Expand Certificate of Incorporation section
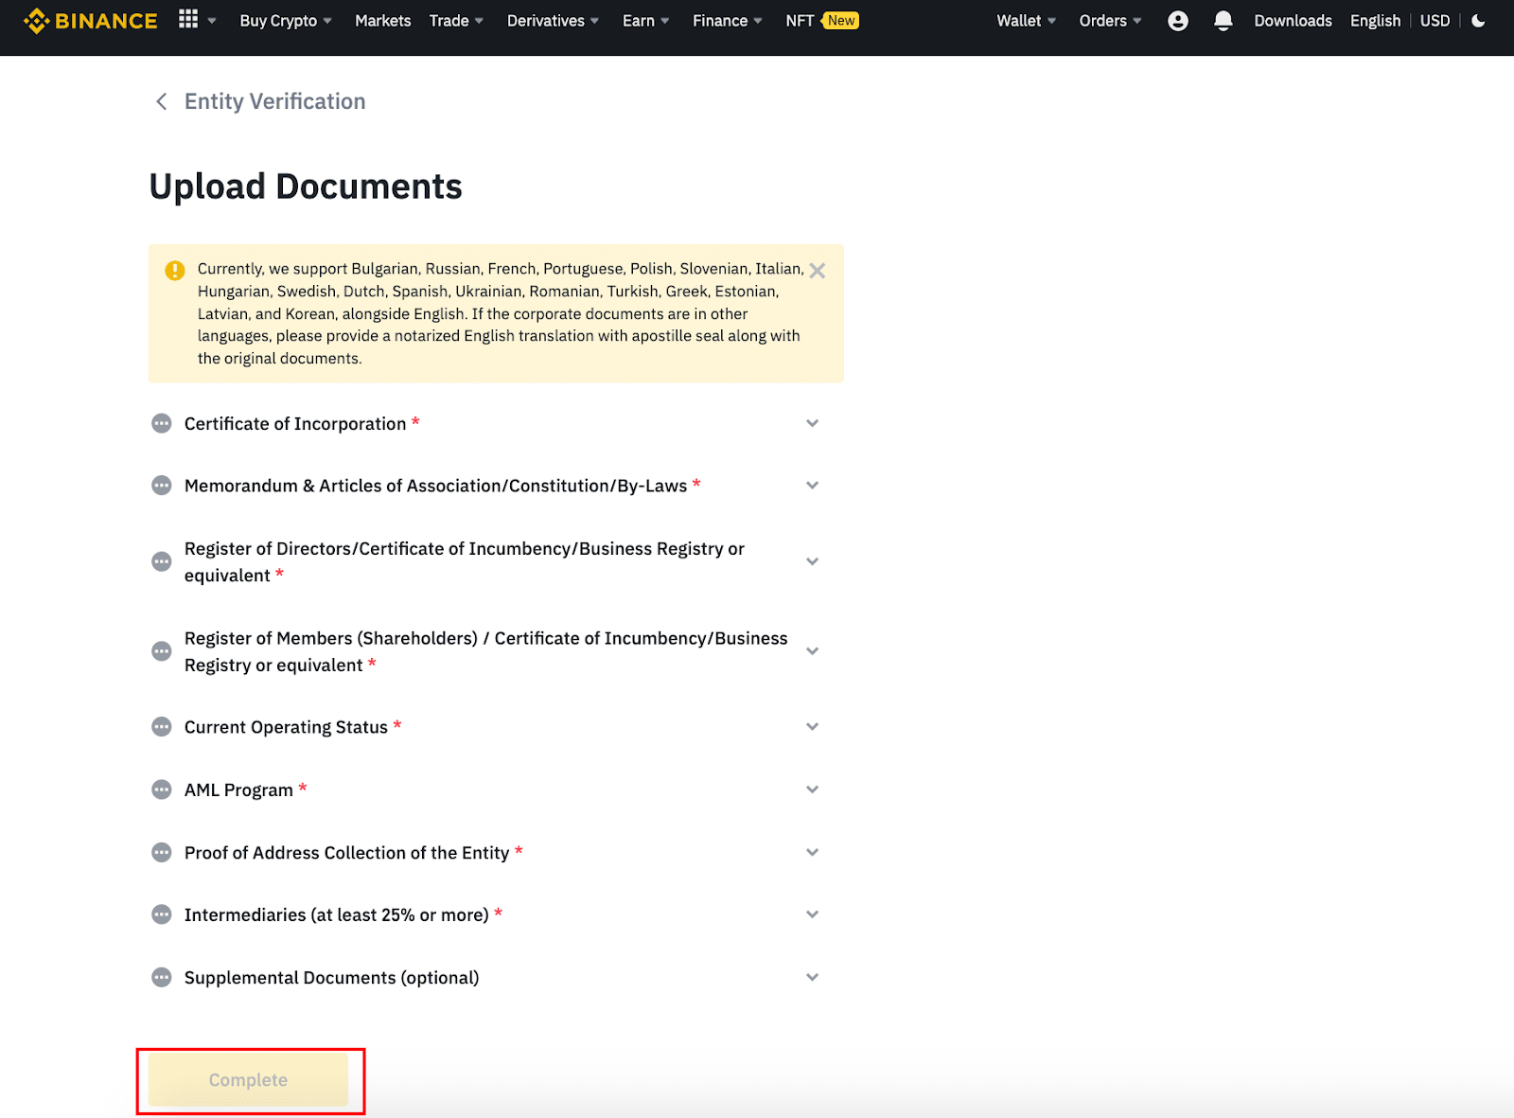Image resolution: width=1514 pixels, height=1118 pixels. pos(812,423)
